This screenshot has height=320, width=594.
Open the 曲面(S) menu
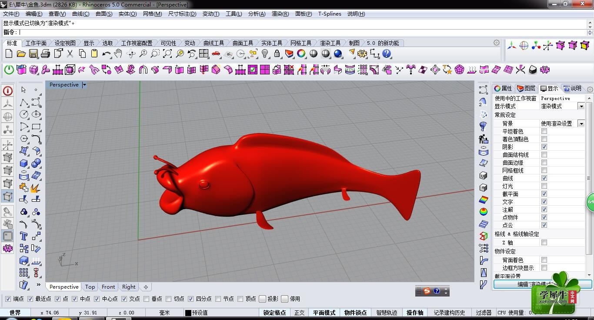click(104, 14)
